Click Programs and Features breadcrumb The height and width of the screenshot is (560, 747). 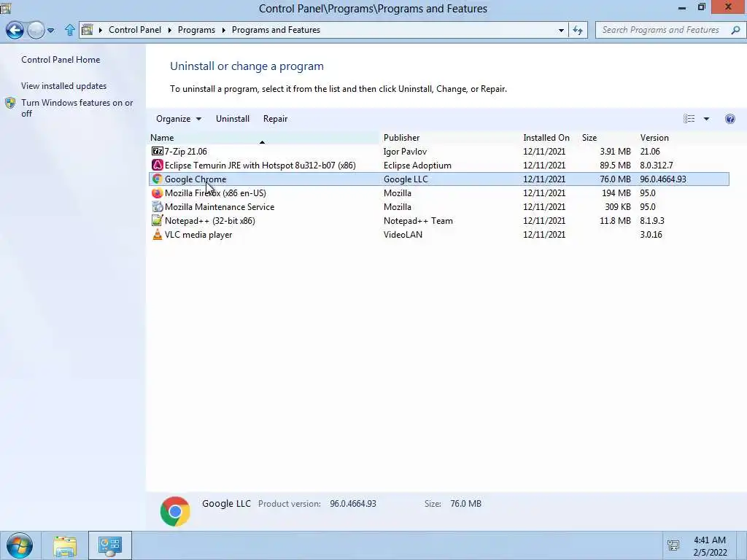(276, 30)
